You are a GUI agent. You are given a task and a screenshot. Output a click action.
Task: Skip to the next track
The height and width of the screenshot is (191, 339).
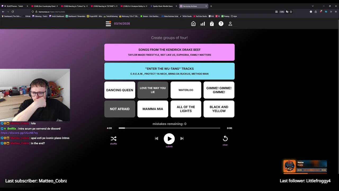(x=182, y=138)
